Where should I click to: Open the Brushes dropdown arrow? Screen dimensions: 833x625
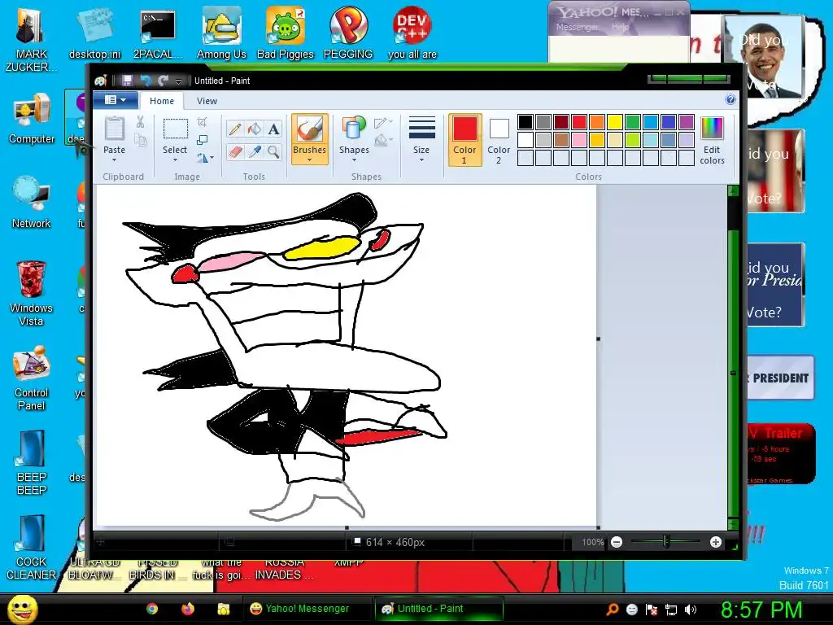pyautogui.click(x=309, y=160)
